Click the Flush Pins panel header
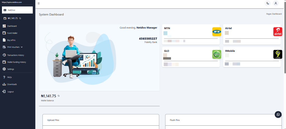The height and width of the screenshot is (129, 286). [223, 120]
